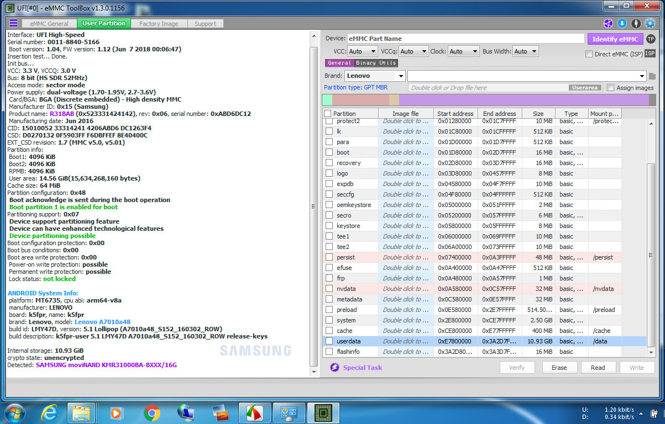Click the Erase button
The height and width of the screenshot is (424, 665).
(559, 368)
